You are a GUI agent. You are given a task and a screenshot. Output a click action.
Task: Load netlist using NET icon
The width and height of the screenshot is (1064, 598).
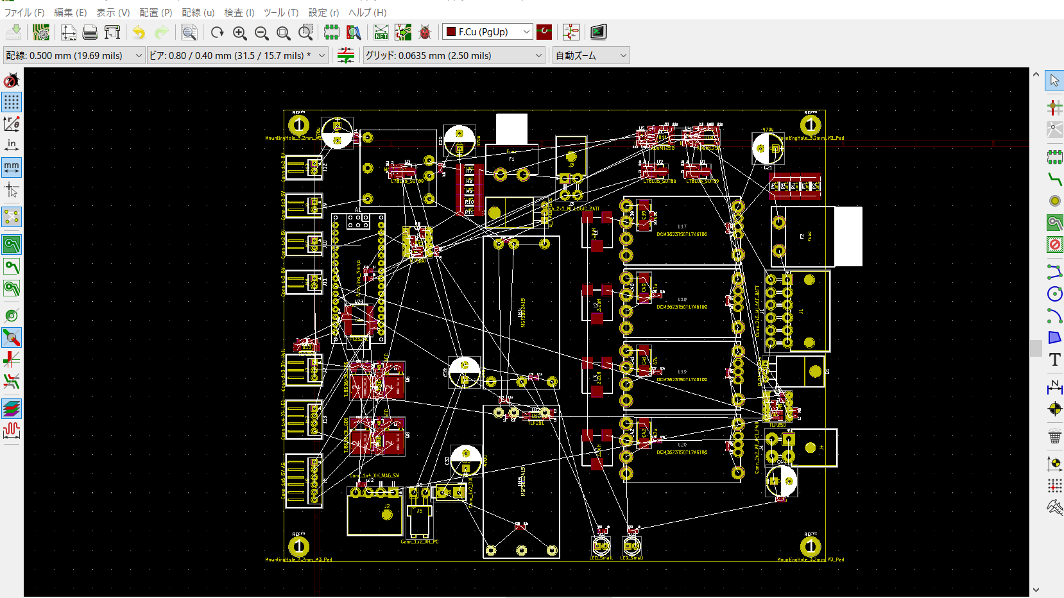381,32
